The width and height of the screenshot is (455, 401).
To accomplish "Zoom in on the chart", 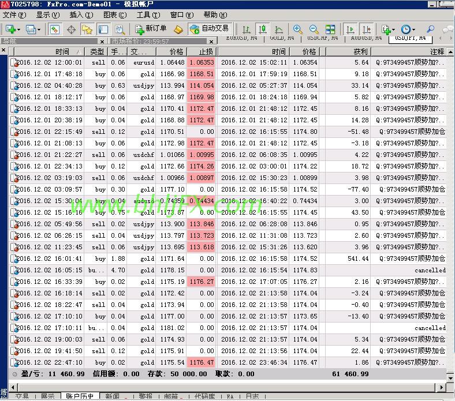I will click(x=297, y=29).
